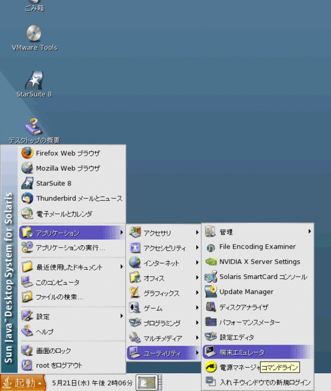Click the 電源マネージャ plug icon
This screenshot has width=331, height=391.
pos(211,367)
